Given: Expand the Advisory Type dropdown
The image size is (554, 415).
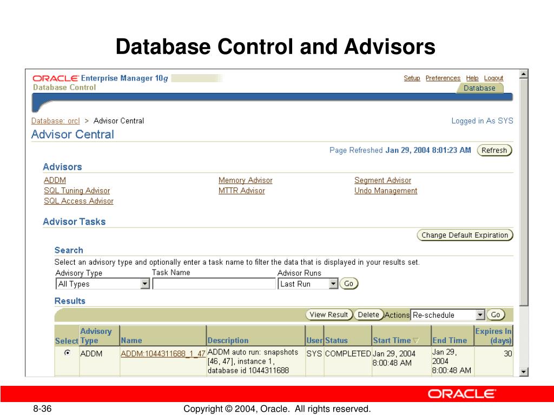Looking at the screenshot, I should click(x=102, y=284).
